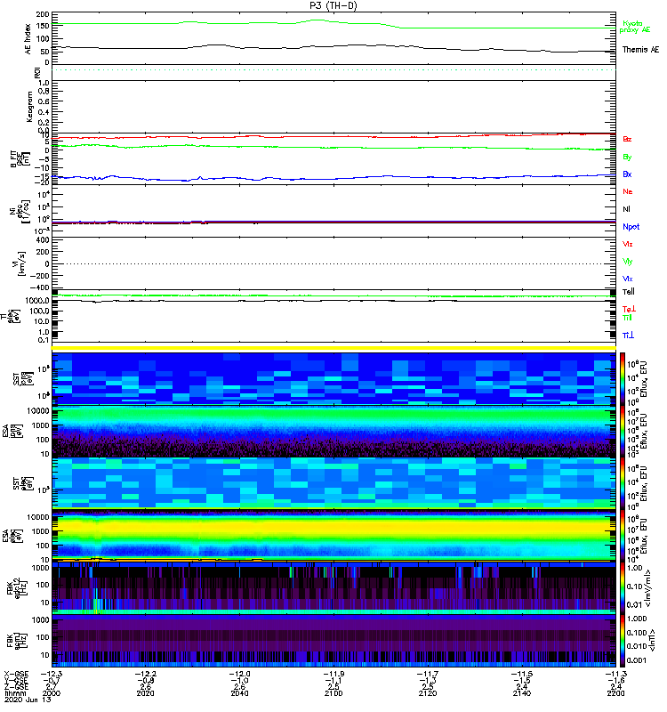
Task: Click the FBK scm1 [Hz] axis label
Action: (x=16, y=640)
